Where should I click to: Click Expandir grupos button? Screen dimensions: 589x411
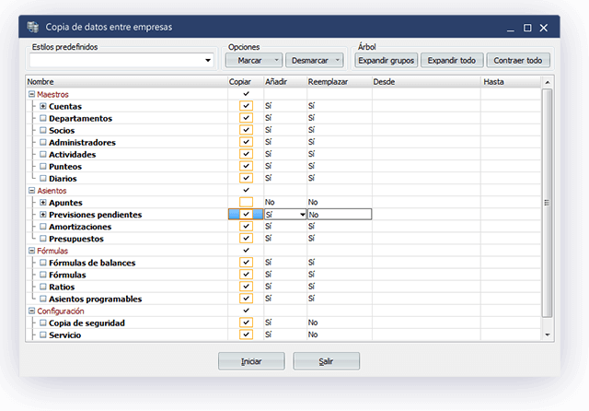pyautogui.click(x=387, y=61)
